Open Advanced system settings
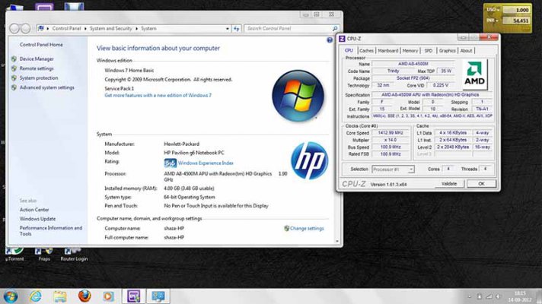The height and width of the screenshot is (304, 542). click(46, 87)
